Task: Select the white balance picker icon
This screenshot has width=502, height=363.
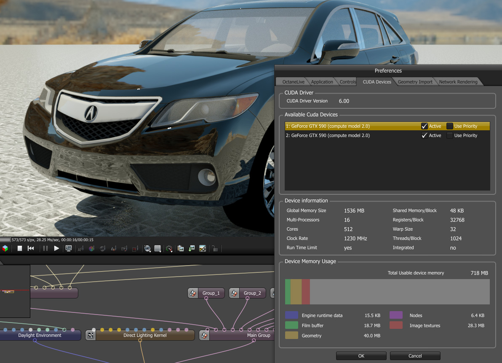Action: coord(91,249)
